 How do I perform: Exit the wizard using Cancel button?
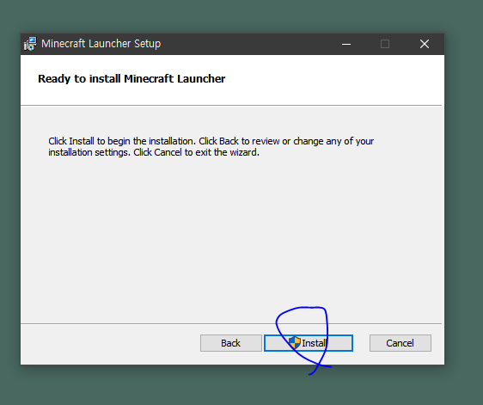[400, 343]
